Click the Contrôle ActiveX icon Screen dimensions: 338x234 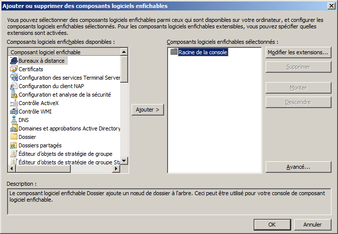14,103
